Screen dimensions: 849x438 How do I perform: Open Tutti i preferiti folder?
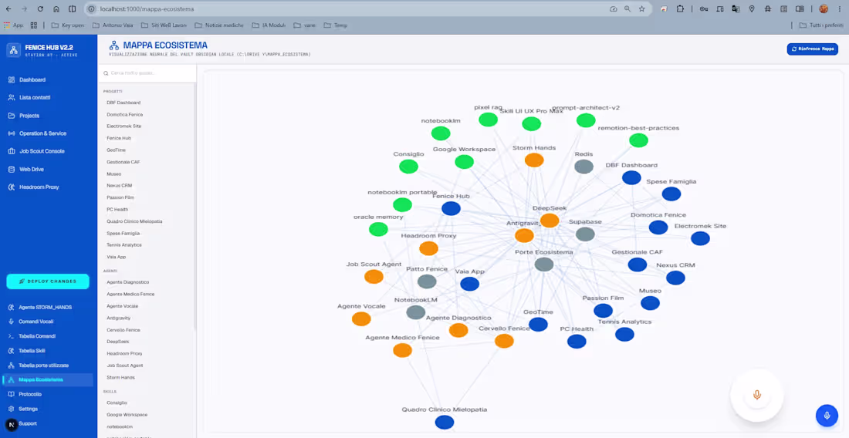tap(821, 25)
